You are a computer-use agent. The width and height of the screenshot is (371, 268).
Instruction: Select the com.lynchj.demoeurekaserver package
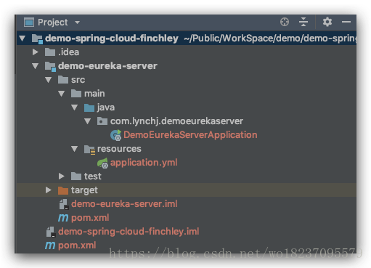176,121
